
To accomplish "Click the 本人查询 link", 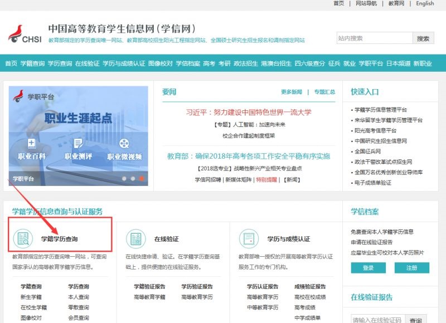I will coord(79,297).
